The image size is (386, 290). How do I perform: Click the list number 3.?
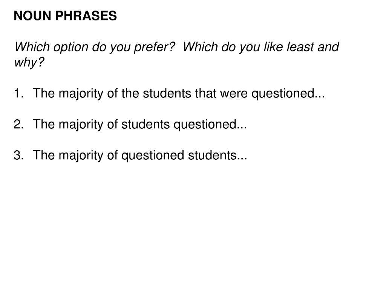tap(19, 155)
